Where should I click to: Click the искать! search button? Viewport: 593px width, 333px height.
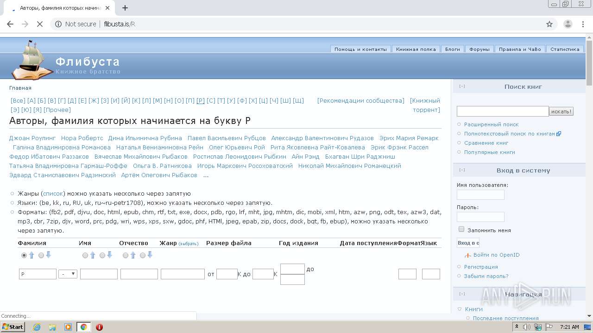point(561,111)
